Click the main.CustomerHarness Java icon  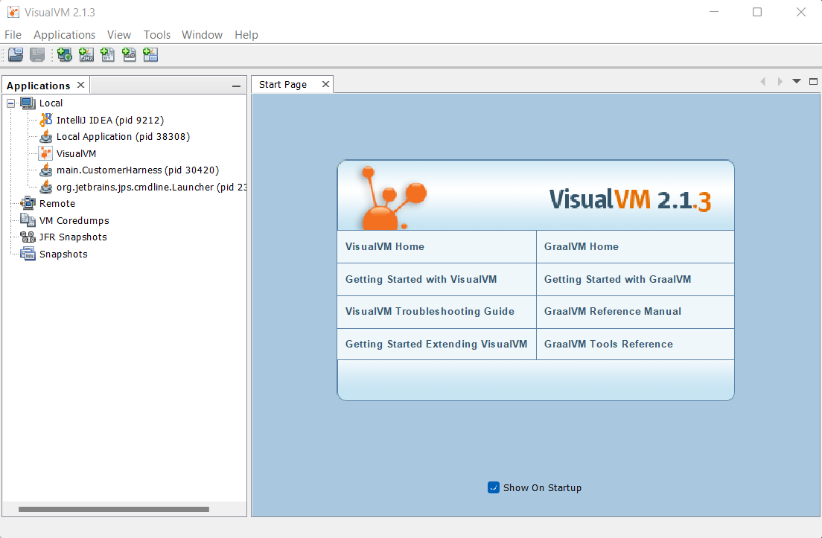coord(46,170)
